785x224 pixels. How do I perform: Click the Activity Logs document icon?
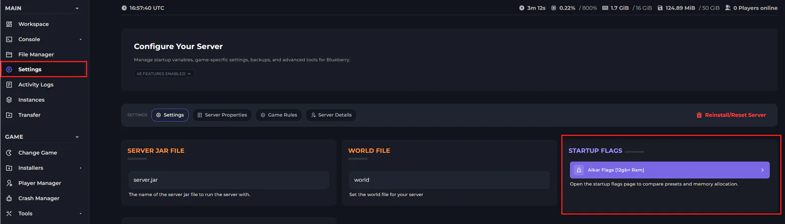(9, 85)
